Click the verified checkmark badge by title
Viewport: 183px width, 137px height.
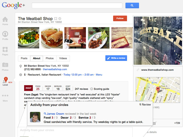tap(60, 19)
